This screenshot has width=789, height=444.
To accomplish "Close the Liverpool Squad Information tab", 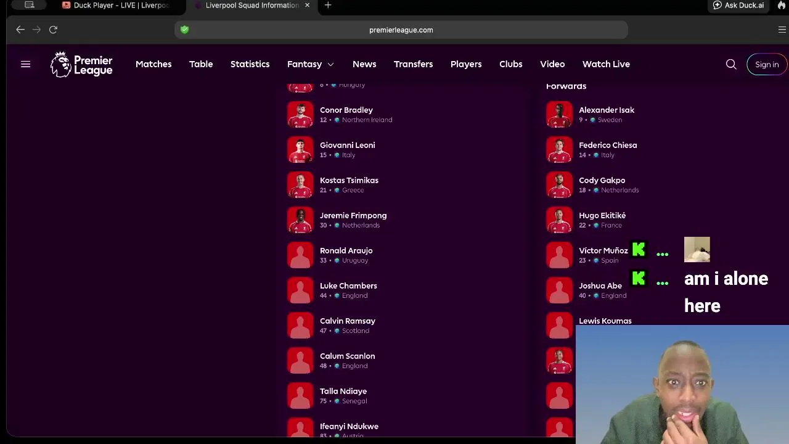I will click(307, 5).
